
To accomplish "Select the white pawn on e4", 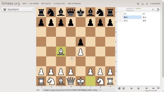I will click(80, 52).
